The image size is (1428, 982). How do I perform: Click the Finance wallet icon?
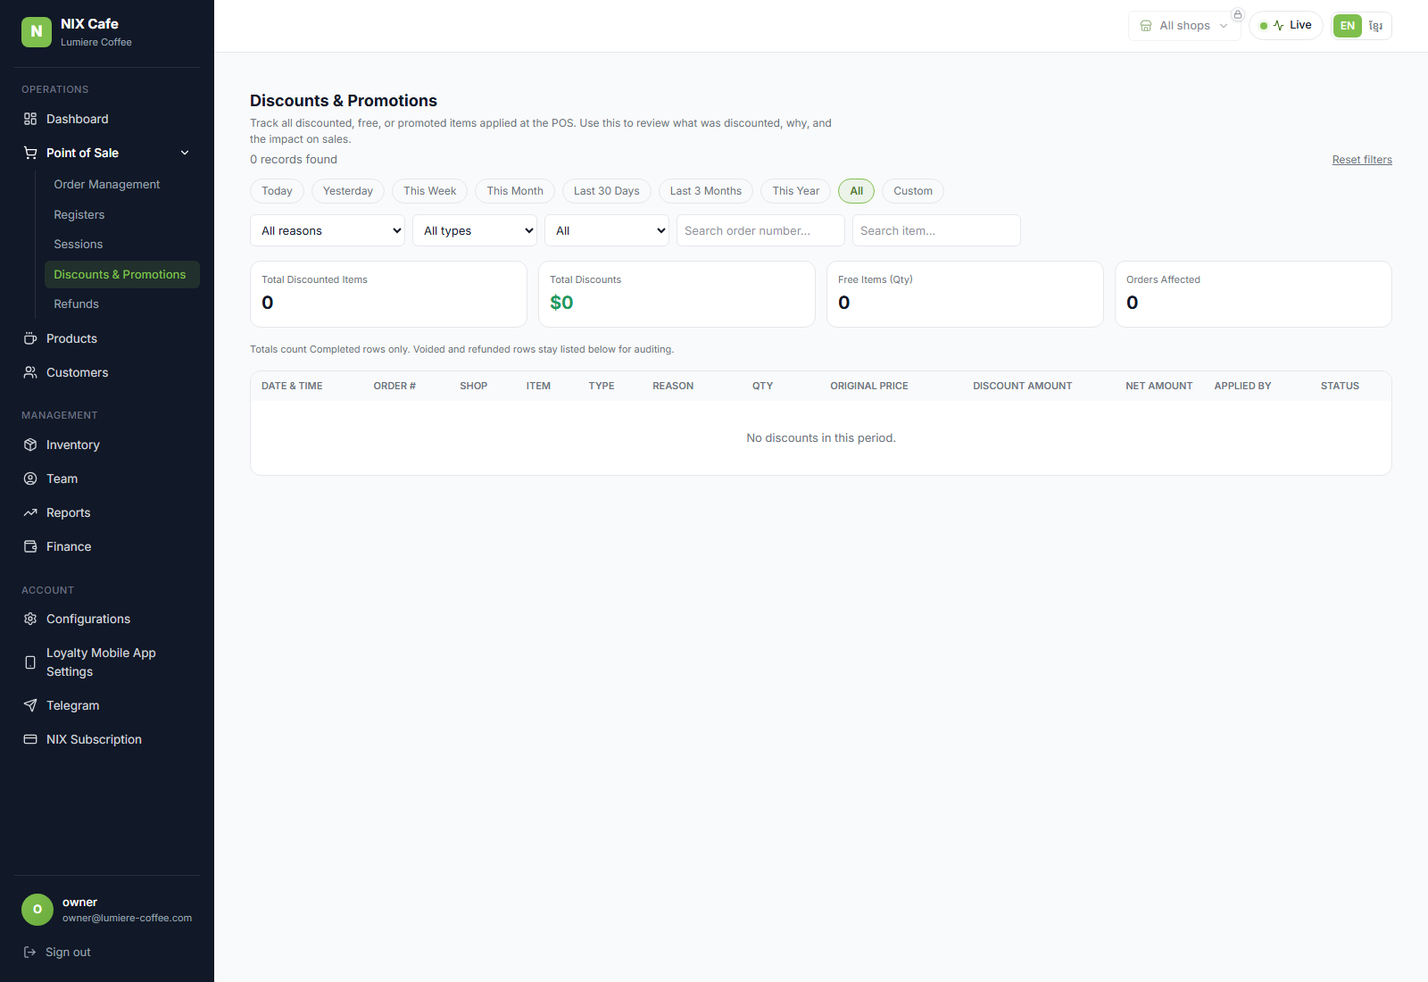[x=30, y=546]
